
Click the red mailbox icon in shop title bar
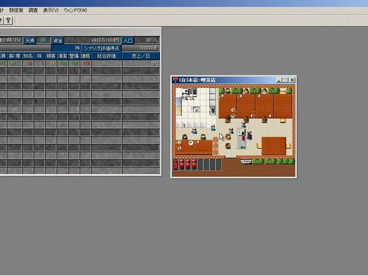coord(175,80)
